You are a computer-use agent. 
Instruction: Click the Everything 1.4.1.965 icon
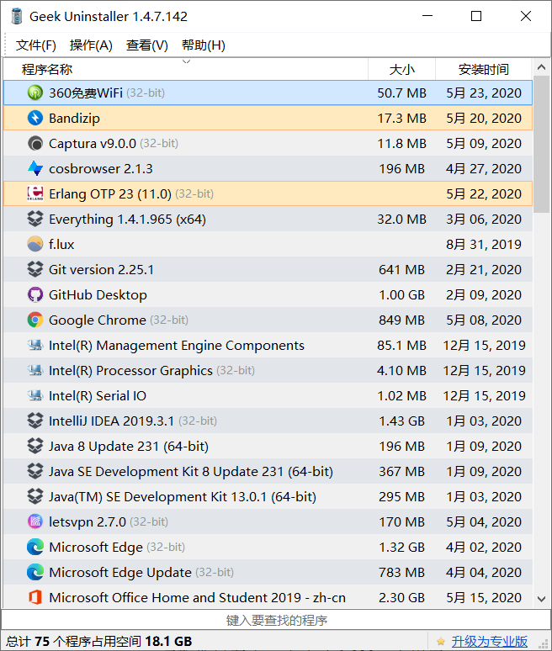(x=35, y=219)
